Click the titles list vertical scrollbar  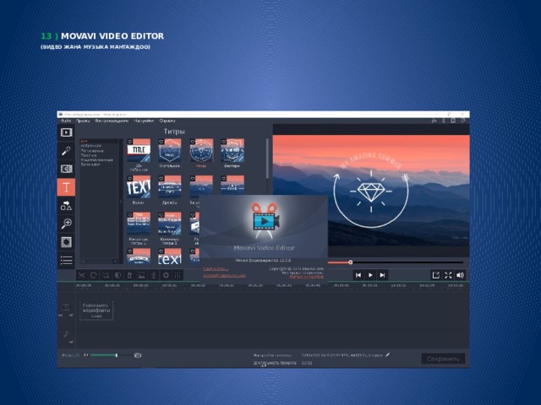pos(267,159)
